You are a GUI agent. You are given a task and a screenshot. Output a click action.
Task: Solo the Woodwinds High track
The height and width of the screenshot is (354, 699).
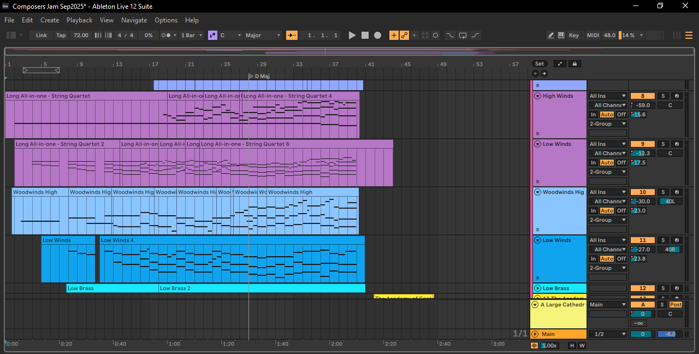point(662,192)
